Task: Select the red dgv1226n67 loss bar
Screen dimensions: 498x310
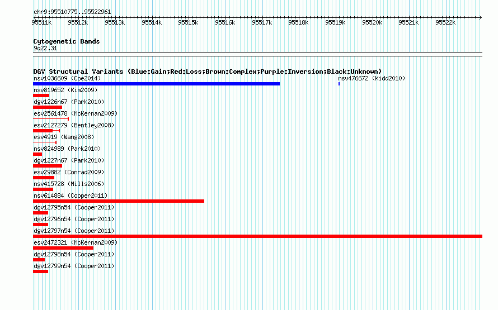Action: pyautogui.click(x=48, y=107)
